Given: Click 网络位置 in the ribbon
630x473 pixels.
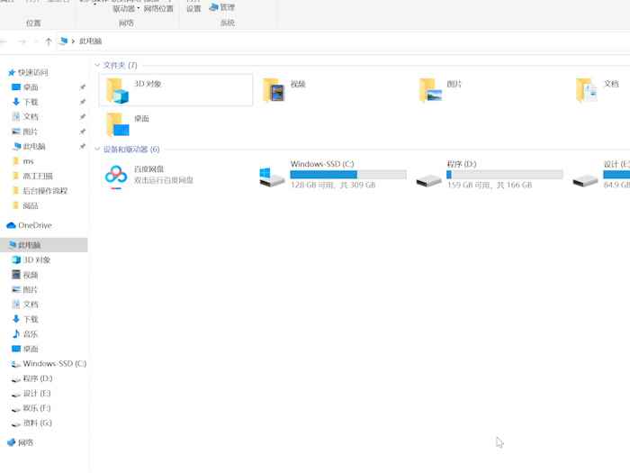Looking at the screenshot, I should 158,9.
